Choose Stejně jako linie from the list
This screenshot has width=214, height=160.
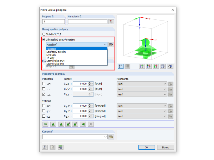click(x=77, y=64)
